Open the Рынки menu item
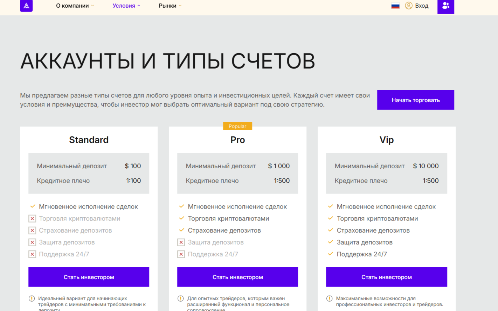 coord(167,6)
